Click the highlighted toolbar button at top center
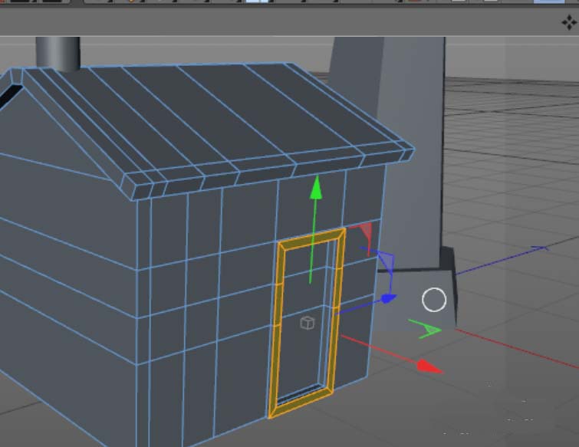579x447 pixels. [257, 2]
